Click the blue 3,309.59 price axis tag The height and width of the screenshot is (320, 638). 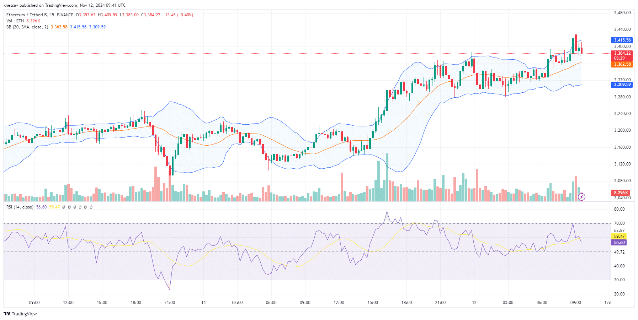tap(622, 85)
